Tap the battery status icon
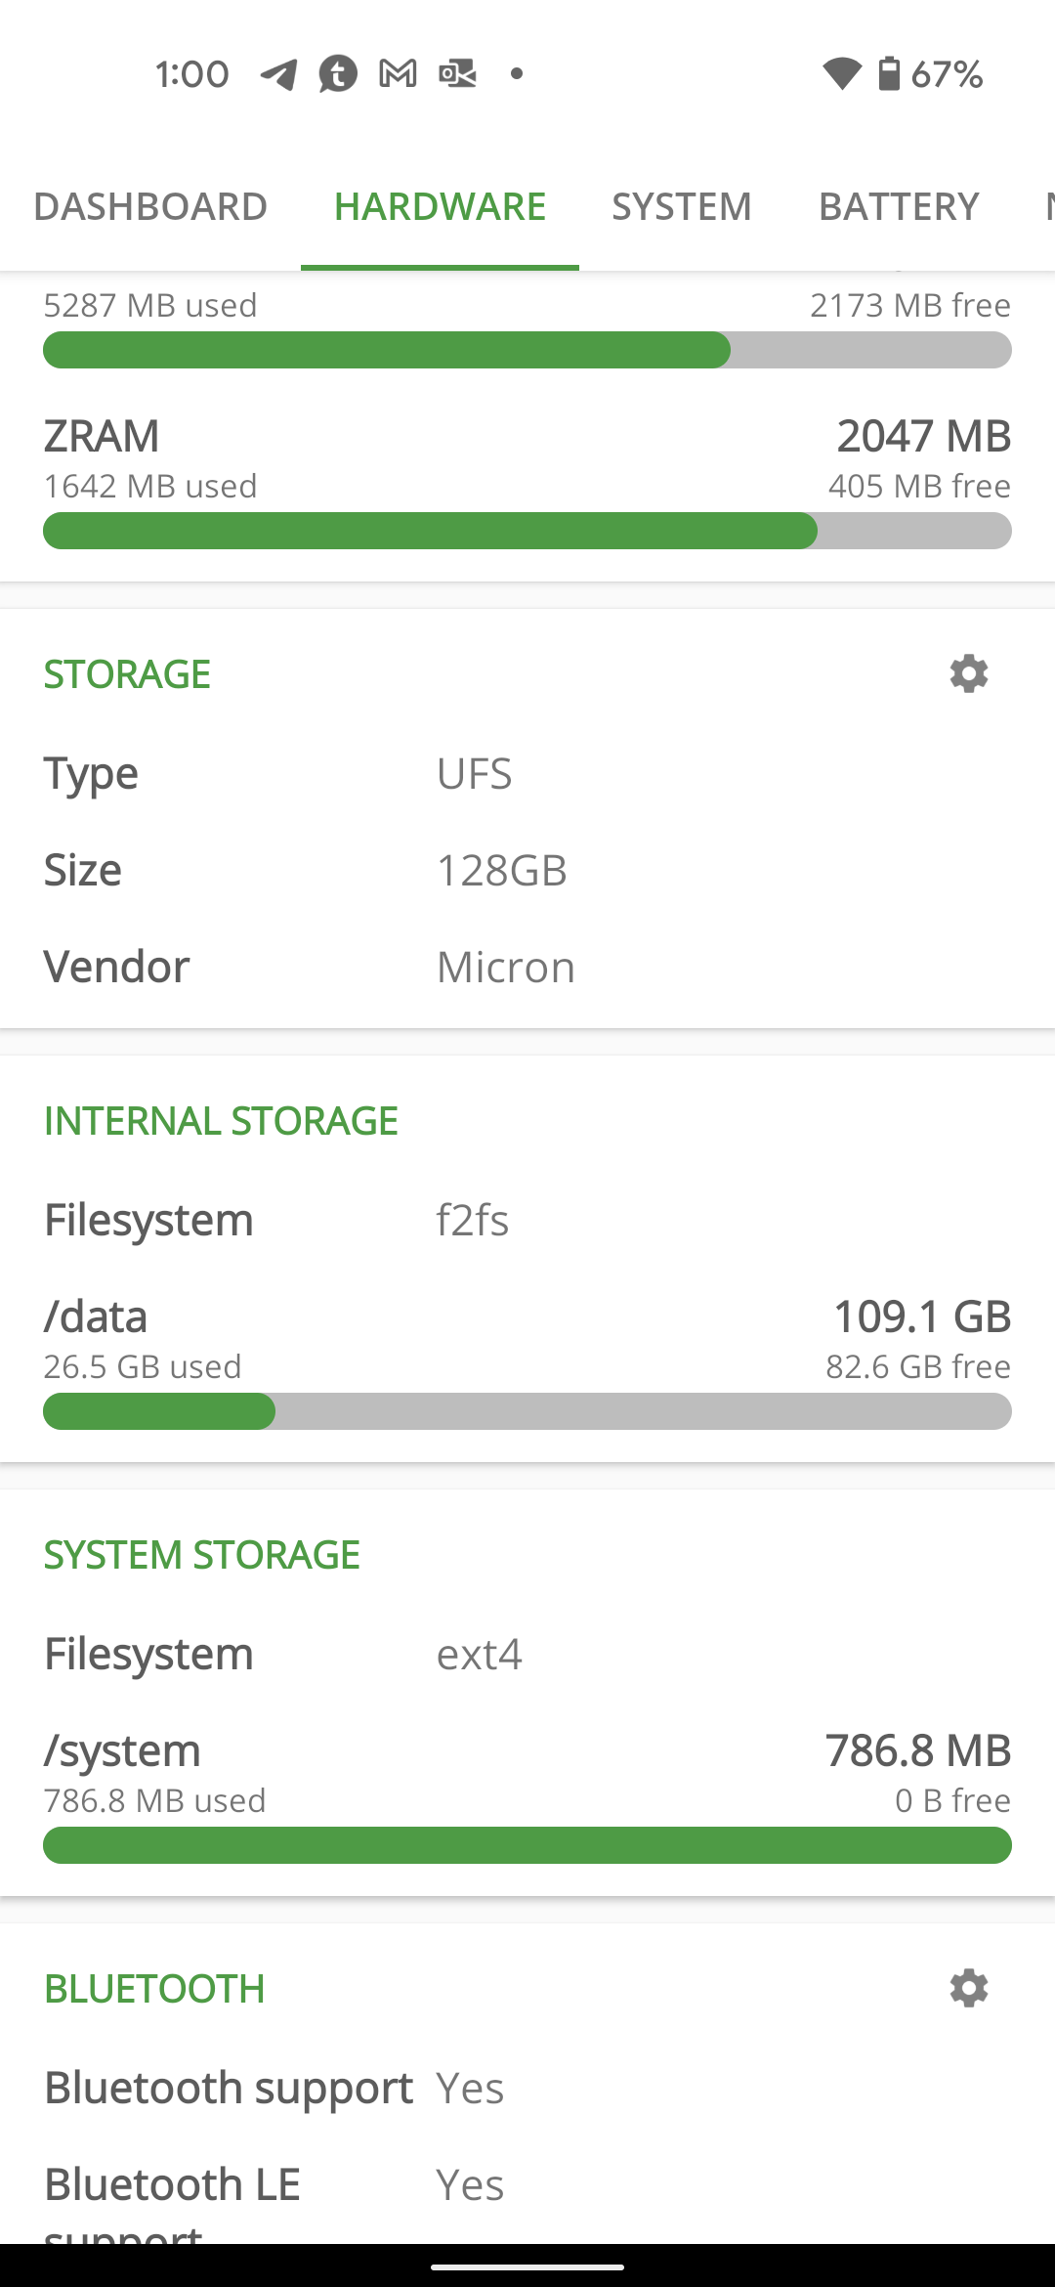 pyautogui.click(x=888, y=73)
